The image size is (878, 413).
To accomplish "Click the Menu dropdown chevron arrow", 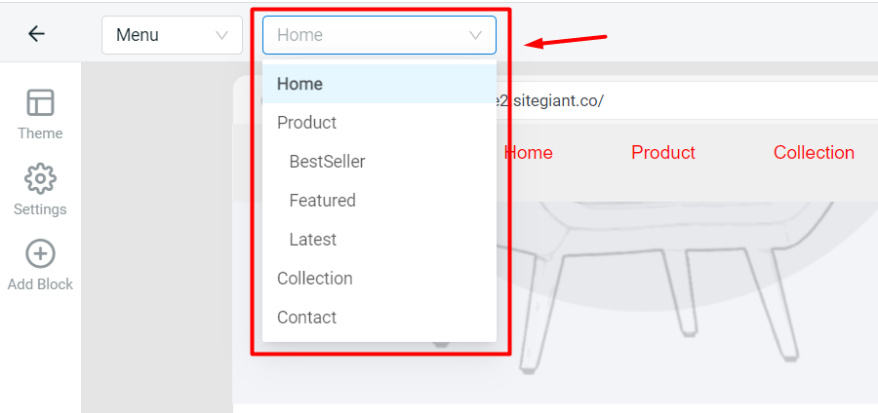I will [x=221, y=35].
